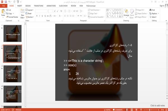Image resolution: width=168 pixels, height=111 pixels.
Task: Undo last action via quick access toolbar
Action: [10, 2]
